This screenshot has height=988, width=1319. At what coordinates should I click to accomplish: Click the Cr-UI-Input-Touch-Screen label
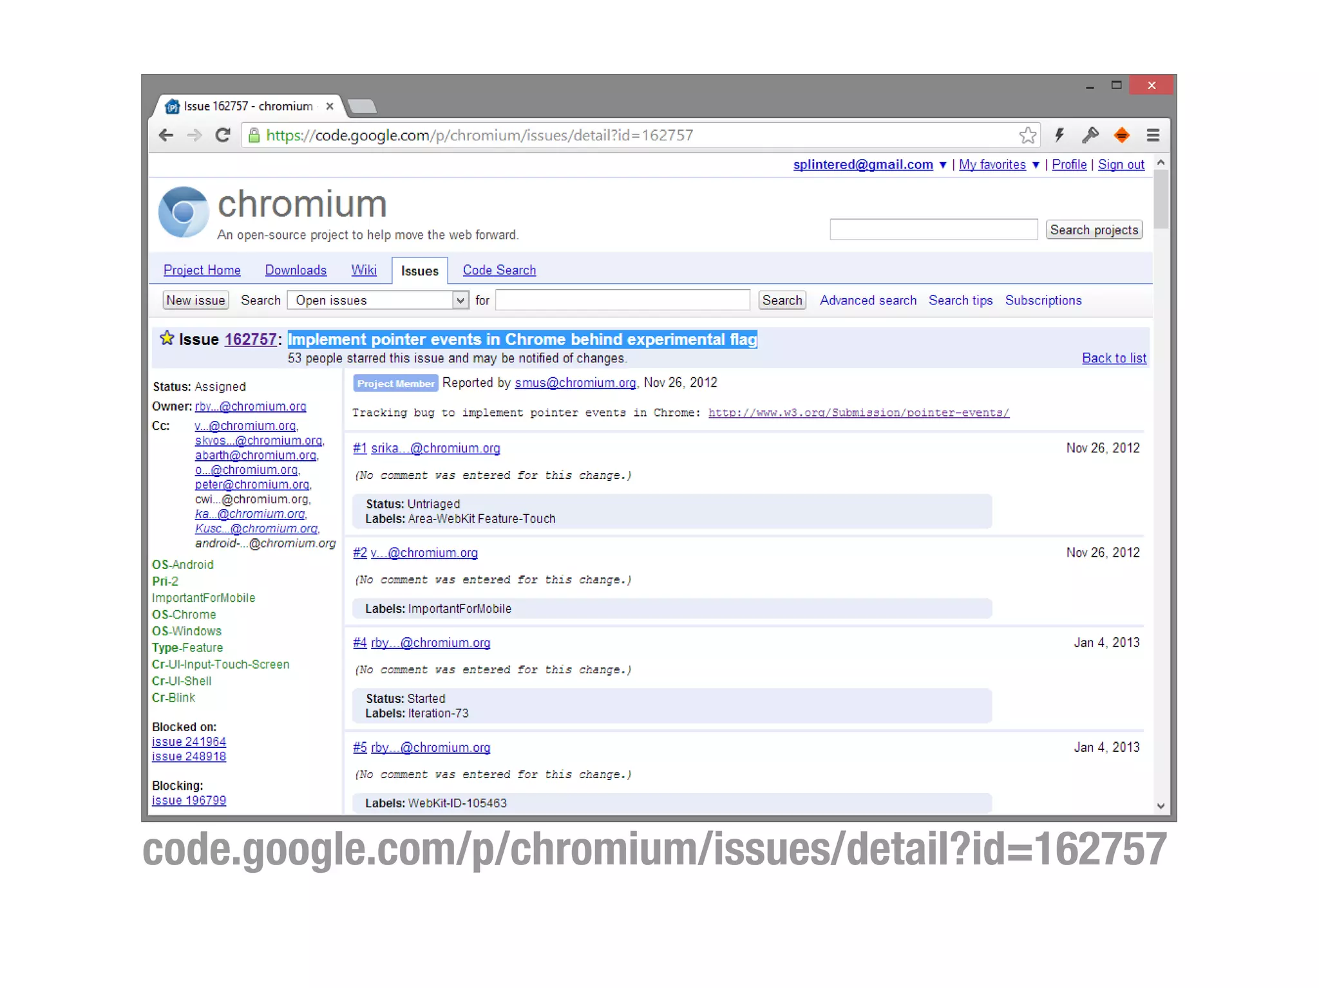(220, 665)
